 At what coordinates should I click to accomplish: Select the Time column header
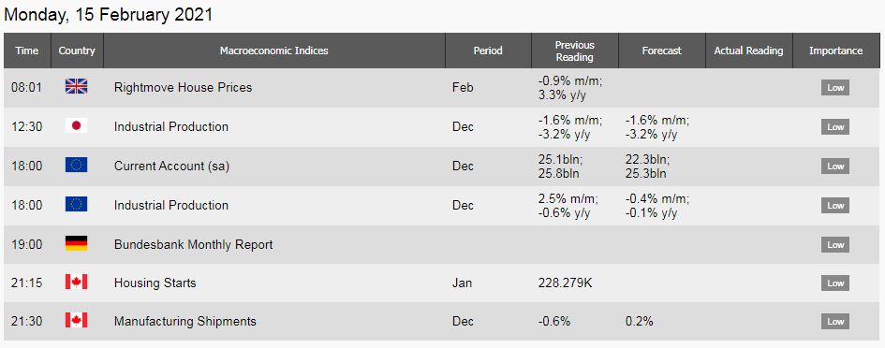27,51
